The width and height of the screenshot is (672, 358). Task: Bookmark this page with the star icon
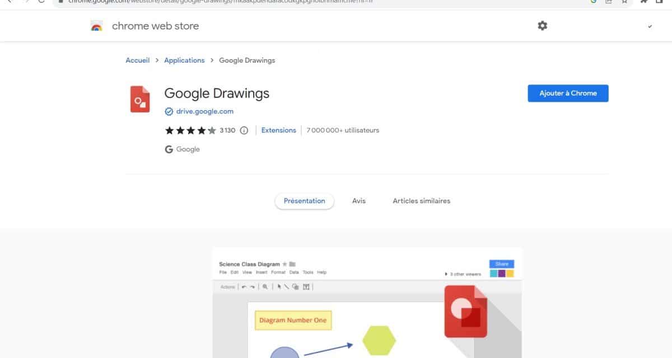[624, 2]
